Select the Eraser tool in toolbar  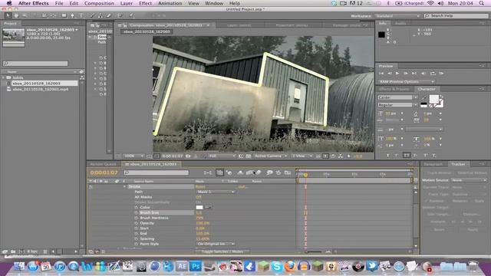point(109,15)
